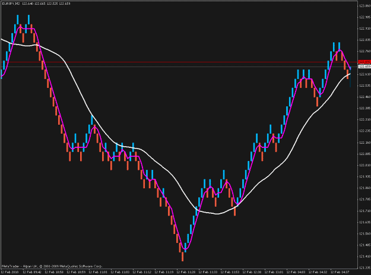Click the 12 Feb 14:37 time axis label

[340, 272]
